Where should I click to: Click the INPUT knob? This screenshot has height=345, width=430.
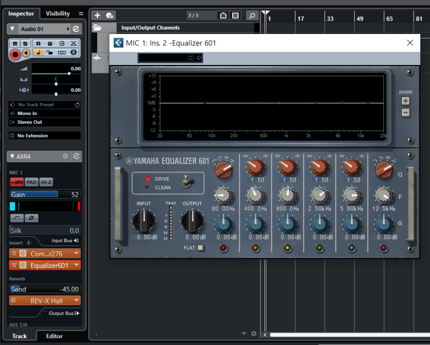tap(143, 221)
